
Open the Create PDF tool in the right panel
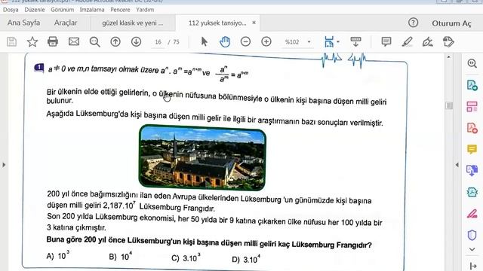[x=472, y=128]
